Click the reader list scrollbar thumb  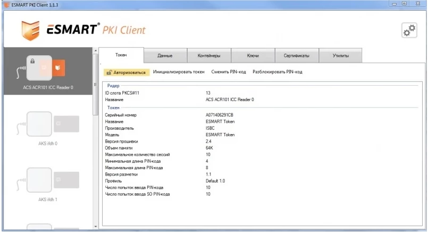coord(96,85)
